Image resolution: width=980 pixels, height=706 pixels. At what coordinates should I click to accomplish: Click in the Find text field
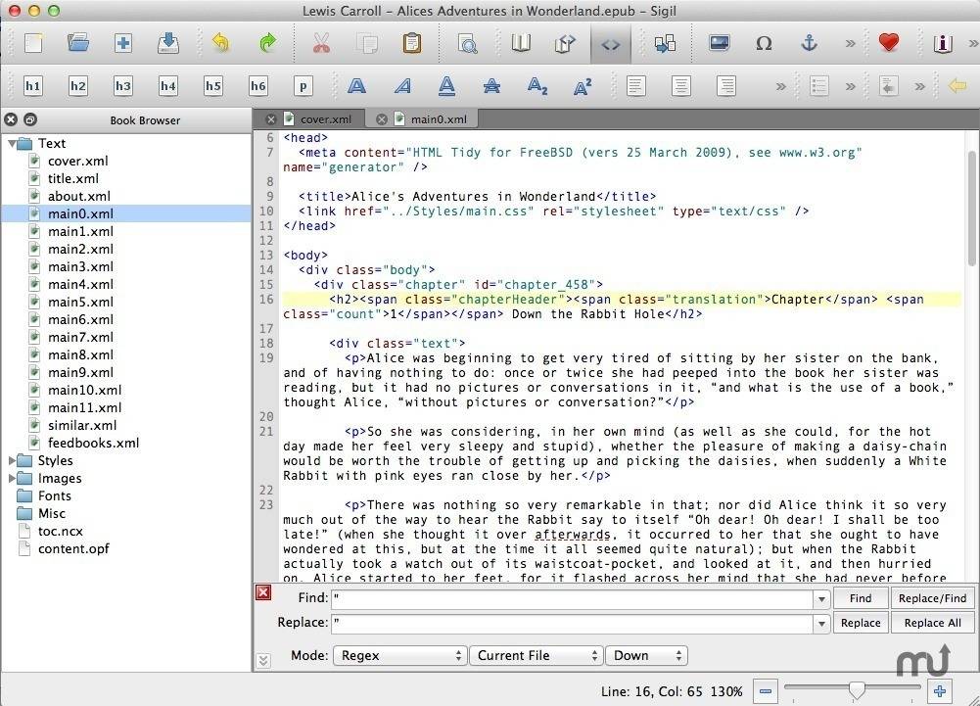point(572,599)
